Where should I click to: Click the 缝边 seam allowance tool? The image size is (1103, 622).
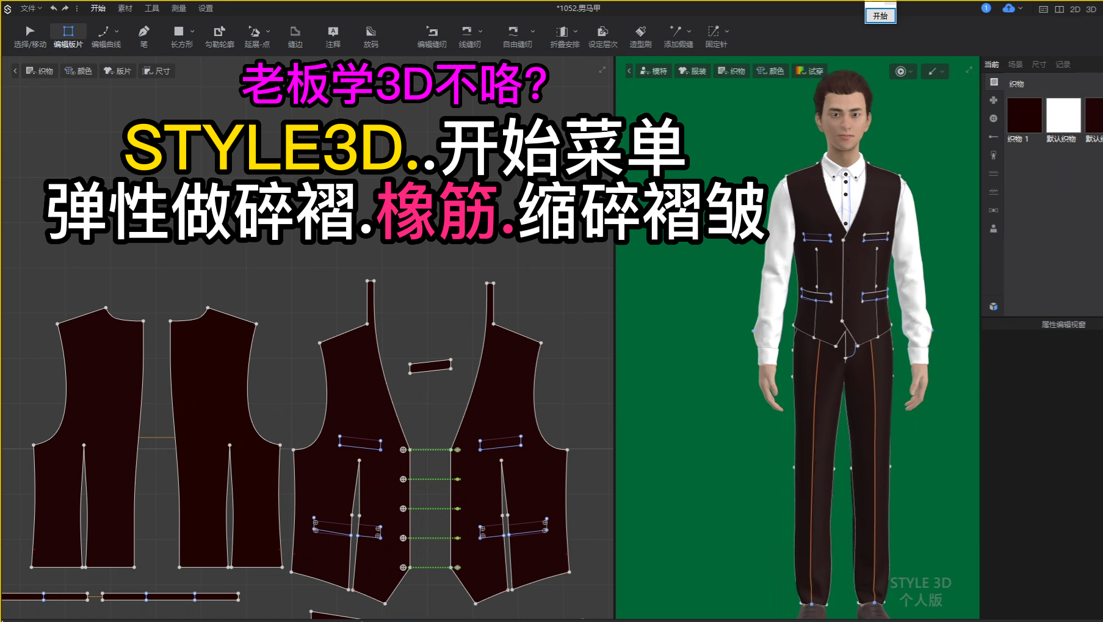coord(295,36)
